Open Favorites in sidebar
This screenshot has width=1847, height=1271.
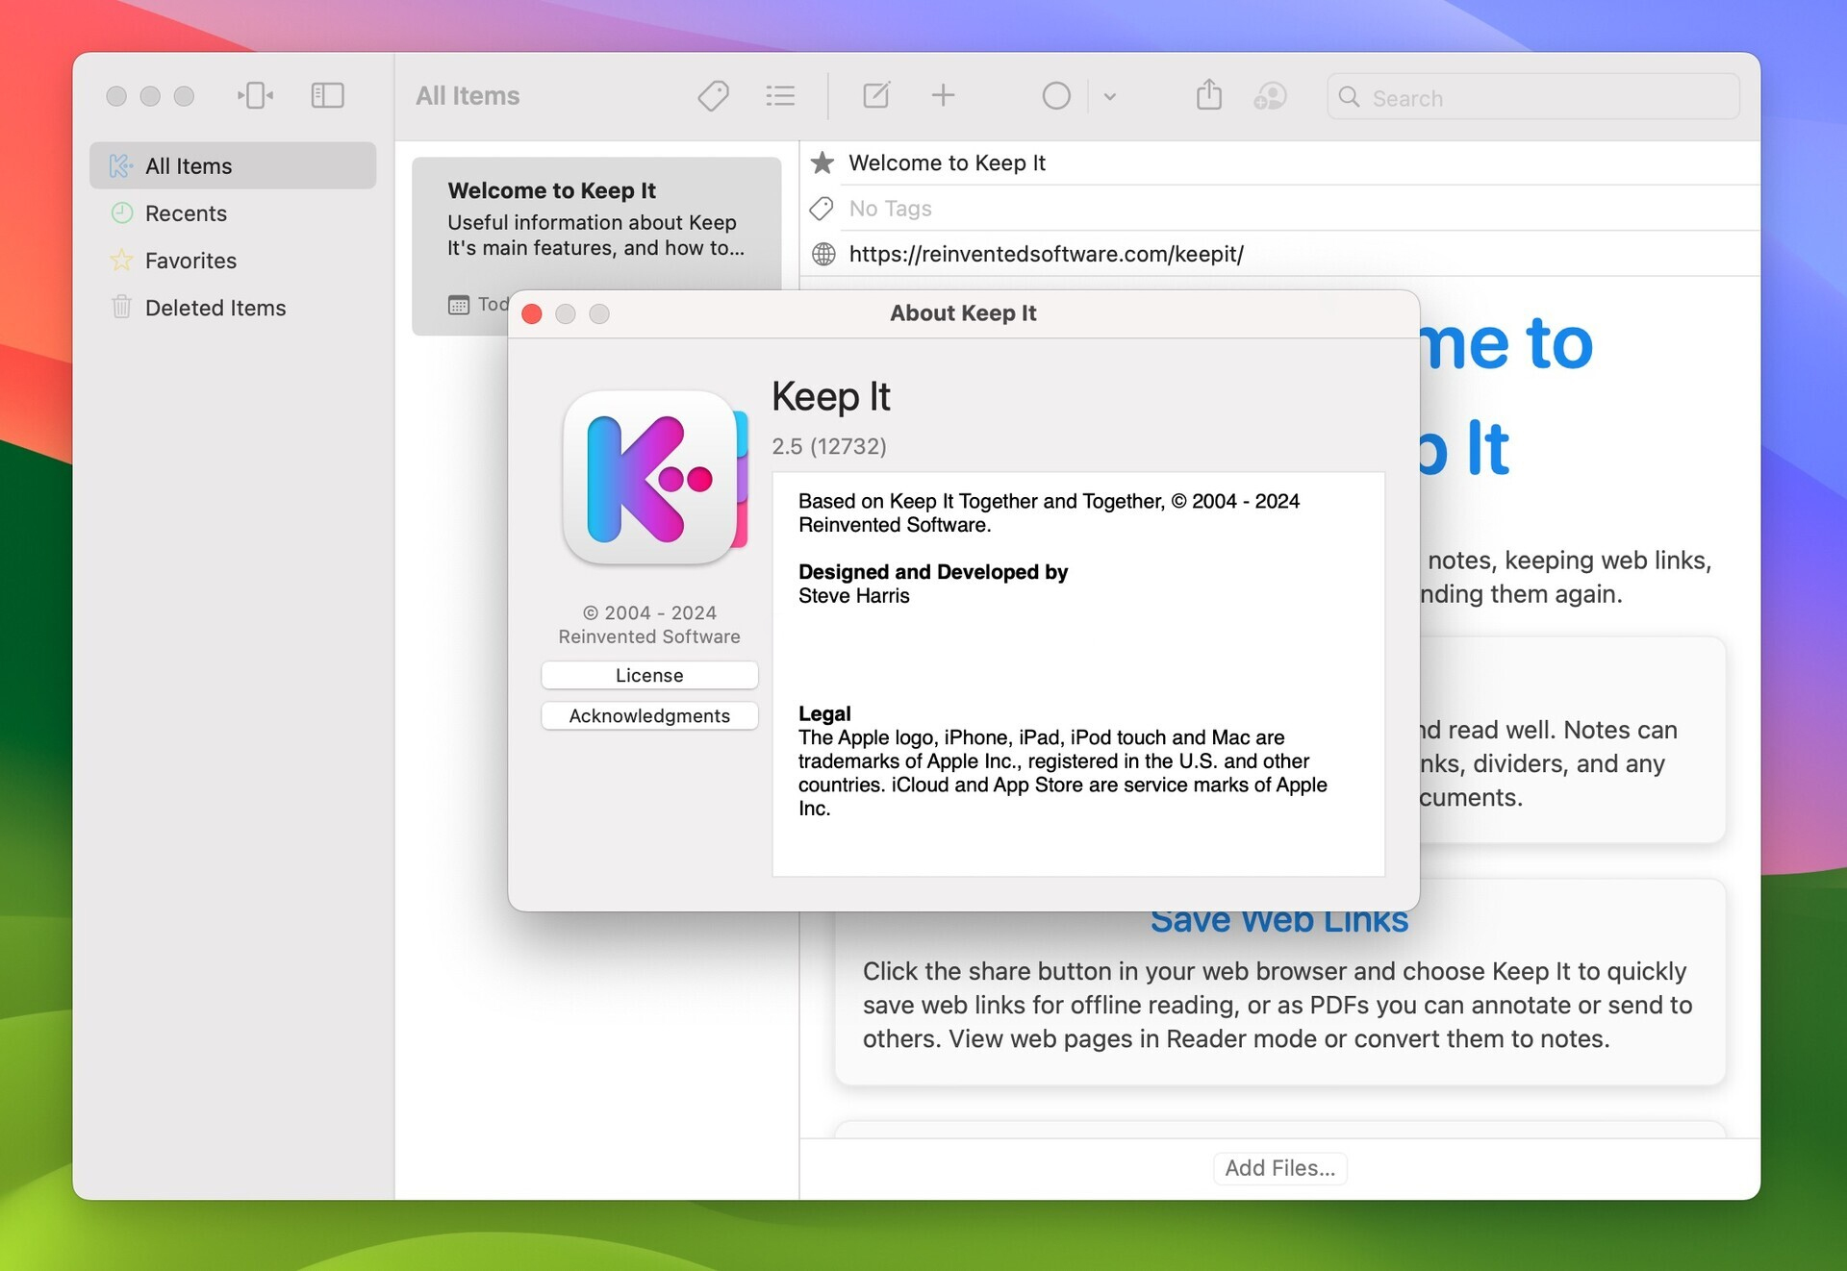(233, 261)
